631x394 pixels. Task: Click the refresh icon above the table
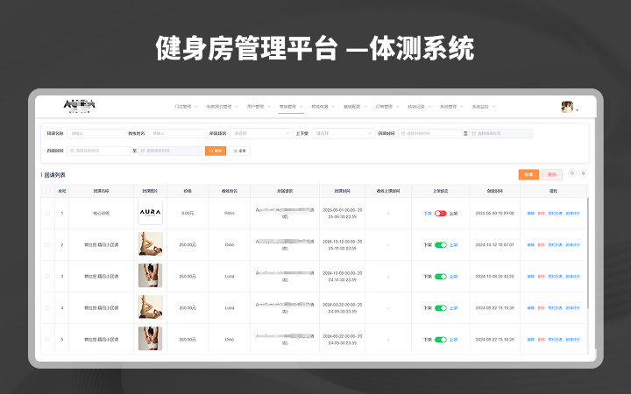[x=572, y=173]
